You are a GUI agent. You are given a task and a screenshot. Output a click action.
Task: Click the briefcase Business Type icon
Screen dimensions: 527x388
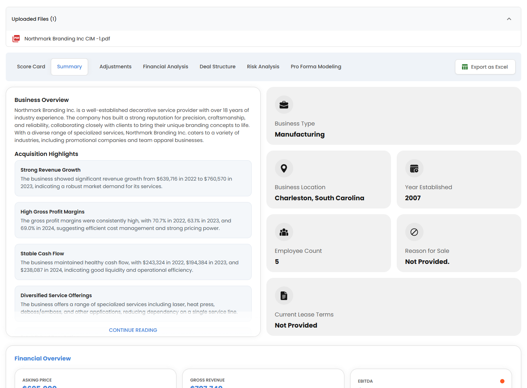click(284, 105)
